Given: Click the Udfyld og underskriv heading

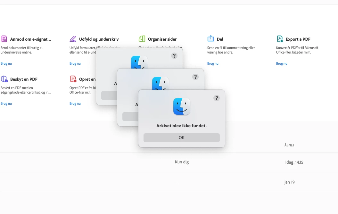Looking at the screenshot, I should point(99,39).
